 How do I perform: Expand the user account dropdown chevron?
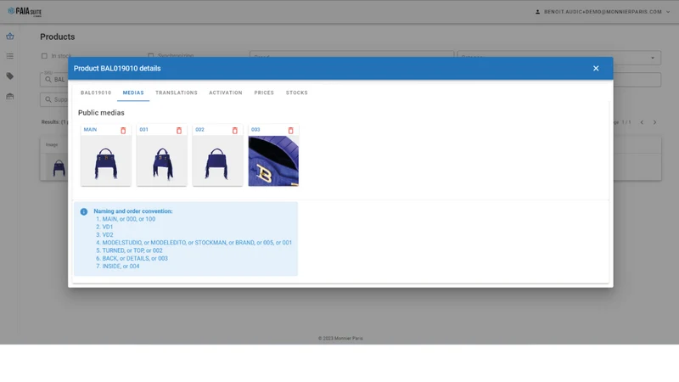[x=668, y=12]
